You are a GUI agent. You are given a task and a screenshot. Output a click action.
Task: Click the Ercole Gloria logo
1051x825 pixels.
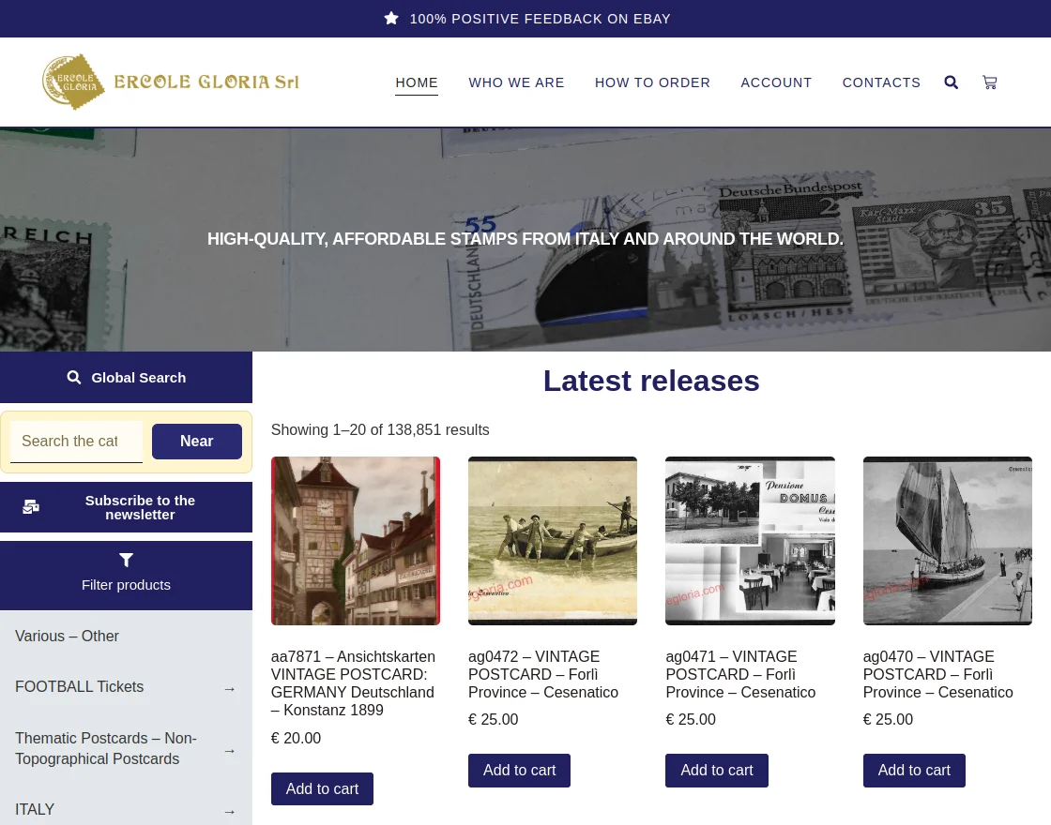170,82
